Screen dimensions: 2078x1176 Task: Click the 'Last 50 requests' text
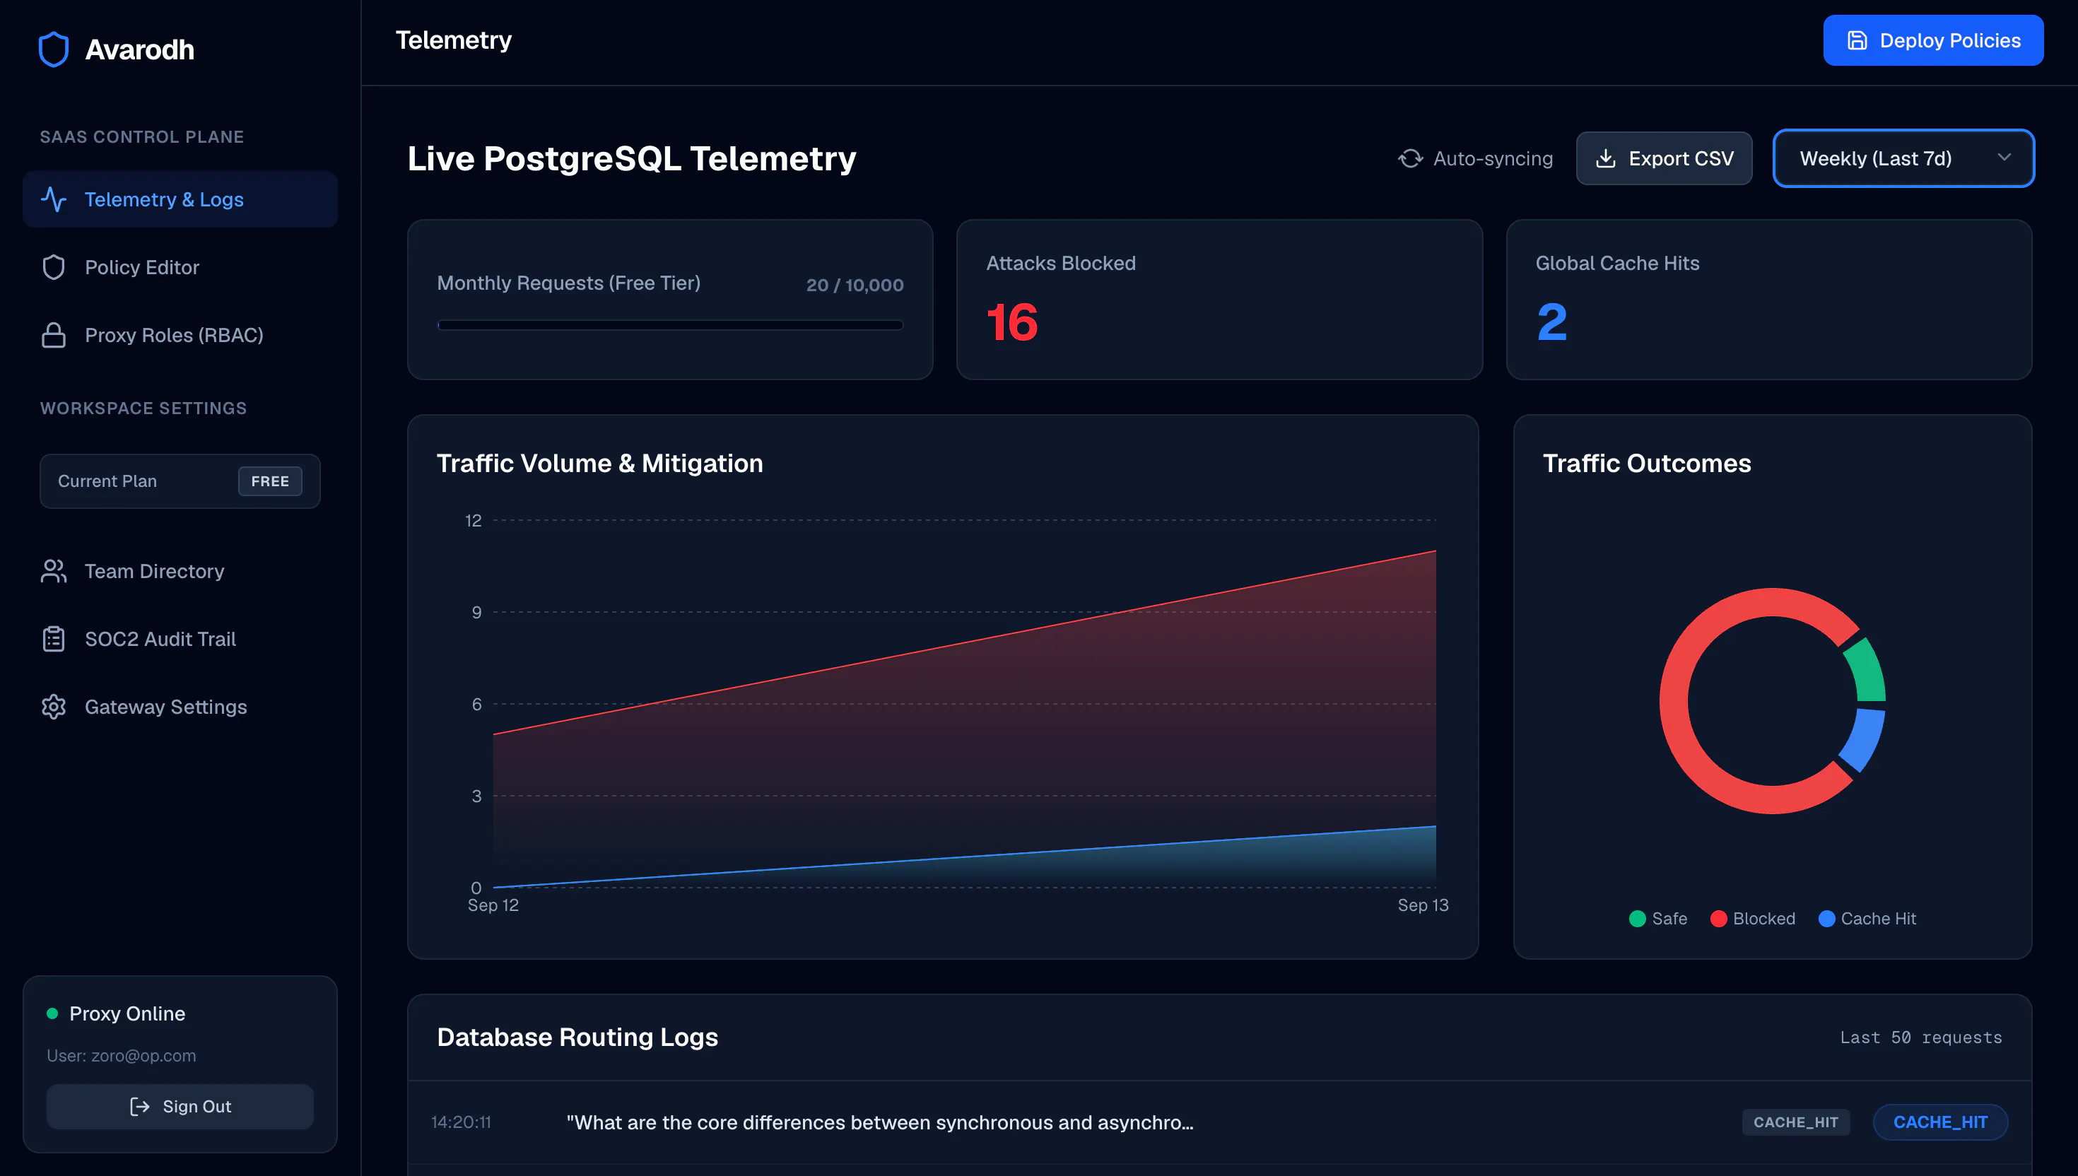pyautogui.click(x=1920, y=1037)
